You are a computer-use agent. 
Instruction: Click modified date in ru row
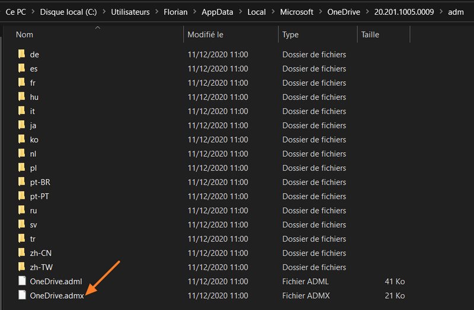click(217, 211)
